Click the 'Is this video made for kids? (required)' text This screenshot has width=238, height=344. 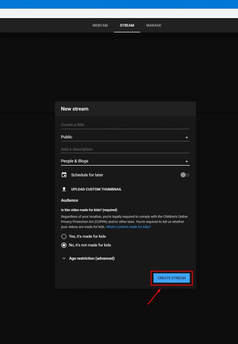(89, 210)
